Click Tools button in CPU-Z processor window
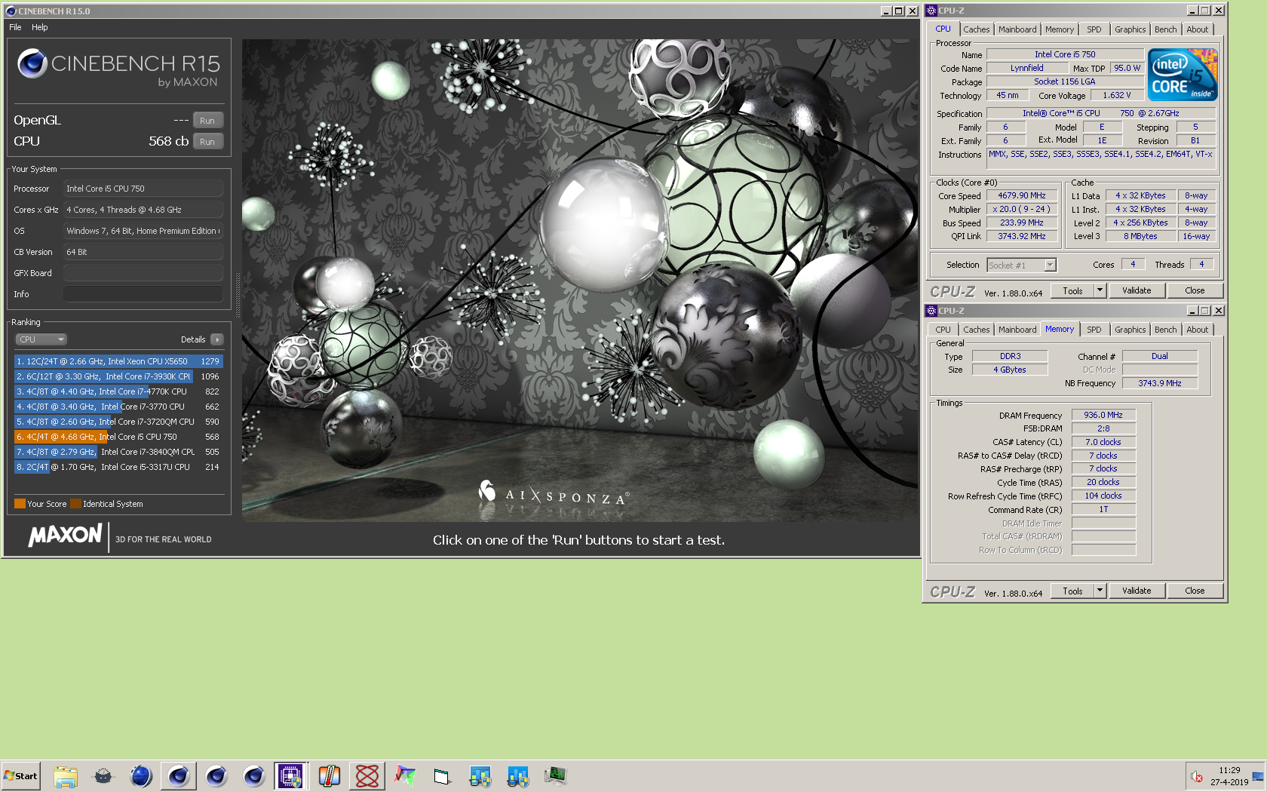Image resolution: width=1267 pixels, height=792 pixels. pos(1072,290)
